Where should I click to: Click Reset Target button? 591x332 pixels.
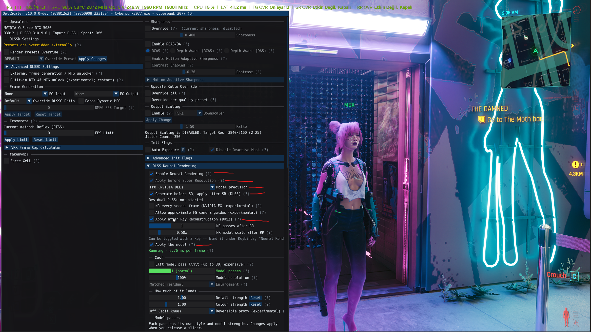click(48, 114)
